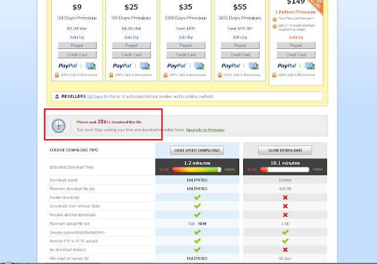Choose Credit Card for 90 Days Premium plan
The image size is (377, 264).
pos(131,55)
